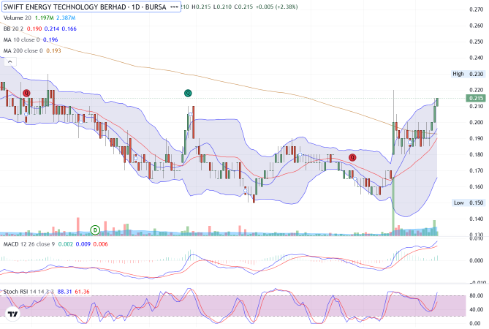Click the MACD line value 0.009

point(83,244)
